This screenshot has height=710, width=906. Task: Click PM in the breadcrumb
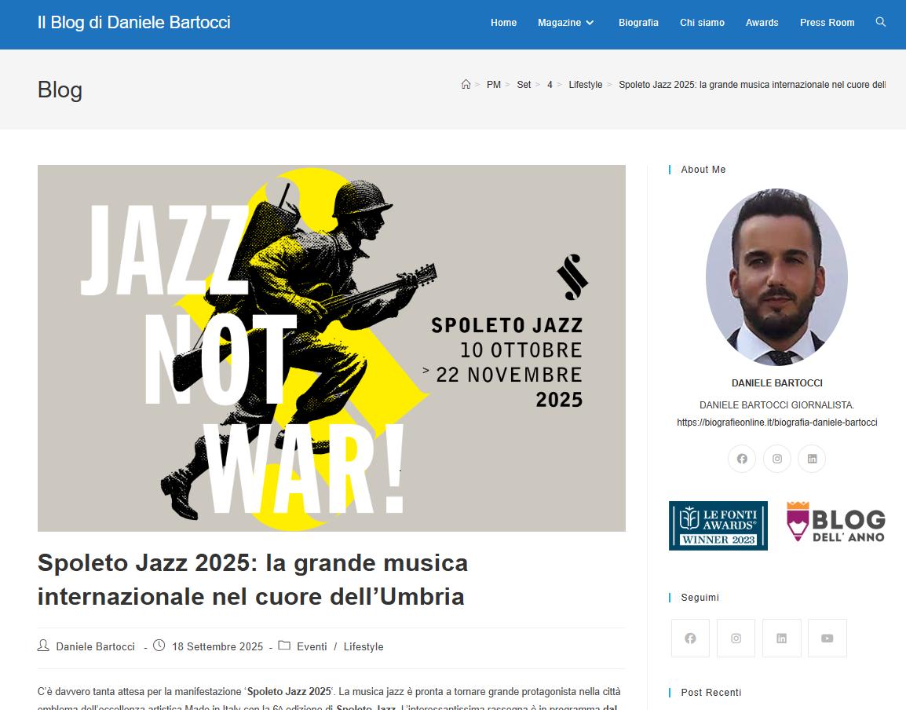coord(494,84)
